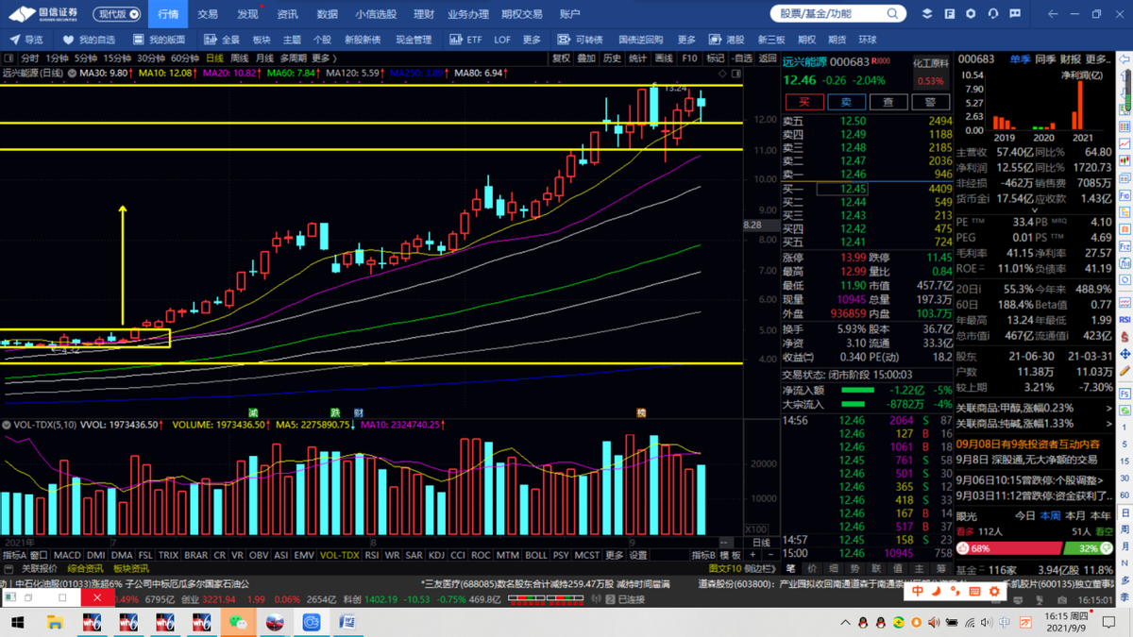The width and height of the screenshot is (1133, 637).
Task: Open the 导览 navigation icon
Action: click(x=16, y=40)
